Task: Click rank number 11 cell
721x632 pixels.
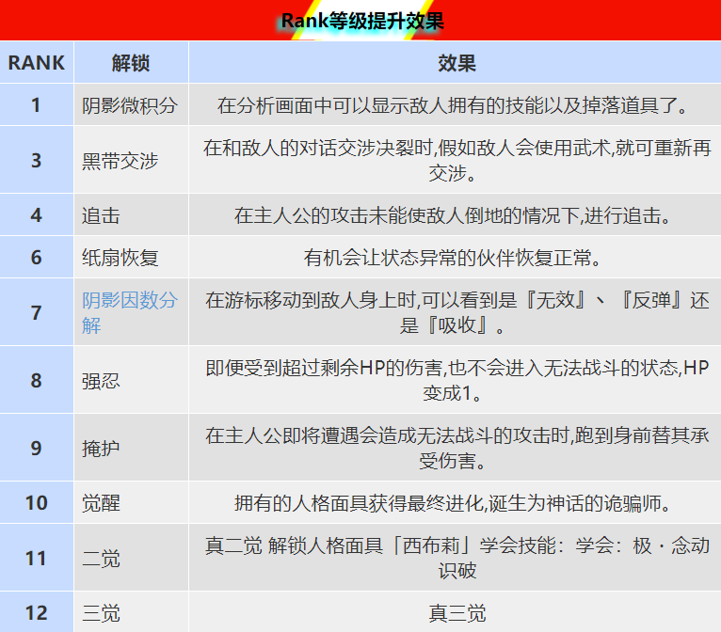Action: 37,558
